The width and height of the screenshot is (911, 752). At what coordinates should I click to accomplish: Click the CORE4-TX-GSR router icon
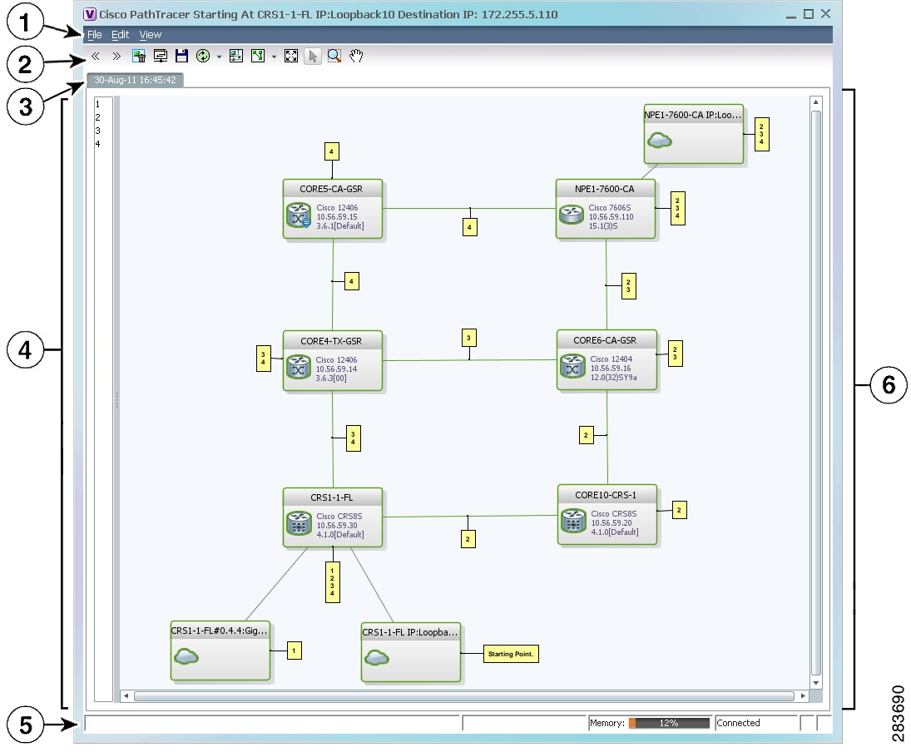tap(299, 368)
